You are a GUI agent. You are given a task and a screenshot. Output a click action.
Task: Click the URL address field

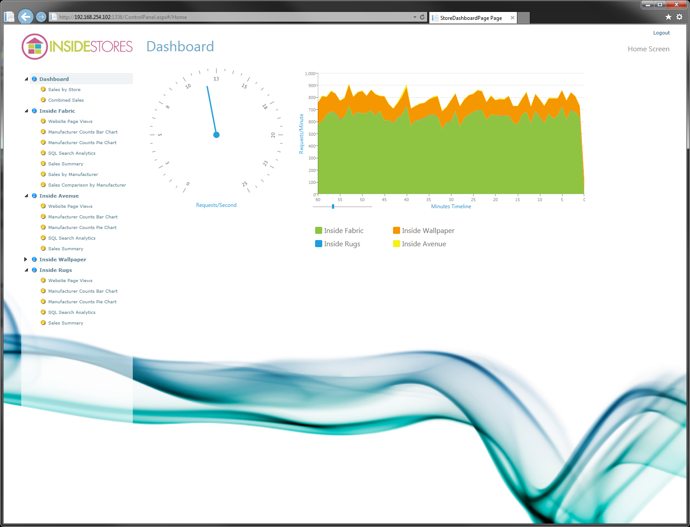tap(230, 17)
